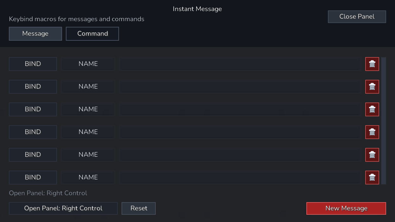The width and height of the screenshot is (395, 222).
Task: Delete the fourth row via trash icon
Action: (x=372, y=132)
